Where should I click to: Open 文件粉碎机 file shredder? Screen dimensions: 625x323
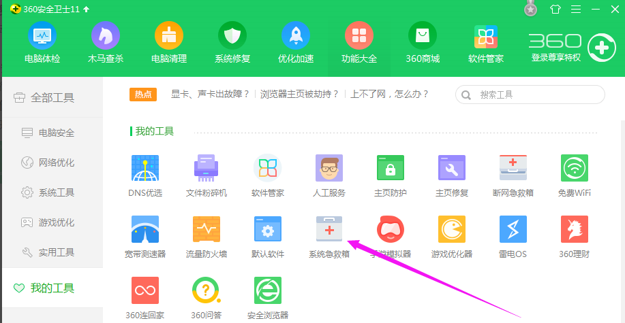pos(207,176)
